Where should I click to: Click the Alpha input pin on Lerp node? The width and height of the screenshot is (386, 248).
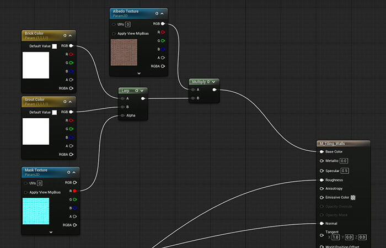(x=121, y=115)
